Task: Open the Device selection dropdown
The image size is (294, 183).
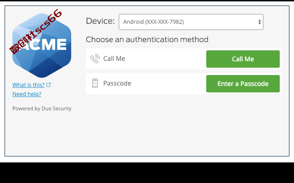Action: click(191, 22)
